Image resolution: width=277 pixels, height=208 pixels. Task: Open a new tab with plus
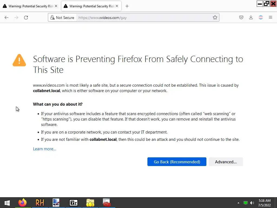(x=127, y=6)
